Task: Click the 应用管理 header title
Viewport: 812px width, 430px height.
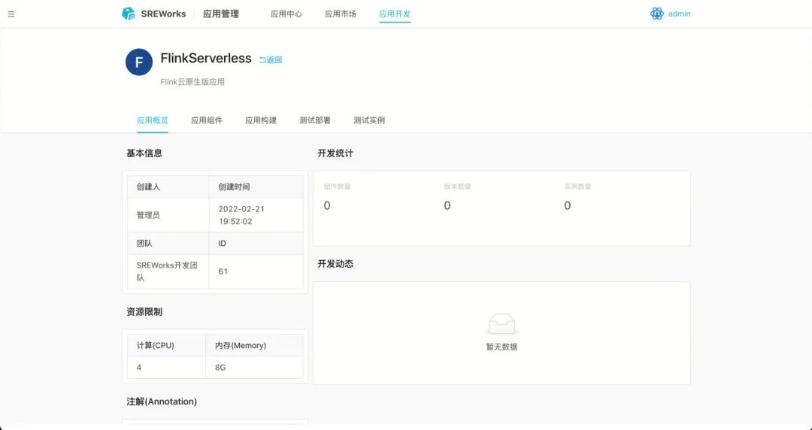Action: pos(221,14)
